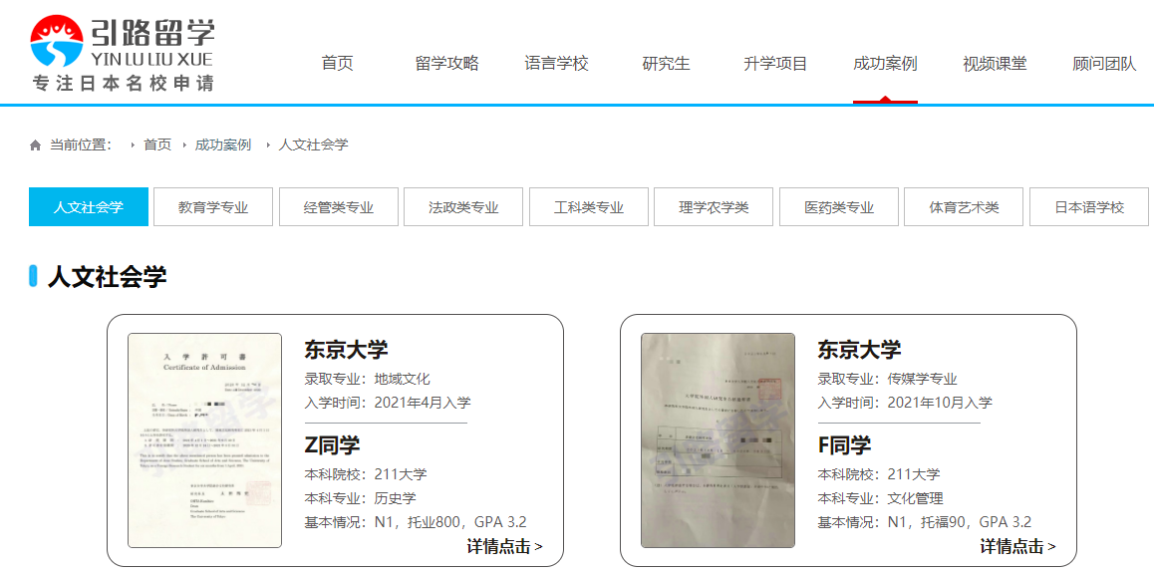Click text 录取专业：传媒学专业
Image resolution: width=1154 pixels, height=574 pixels.
(x=888, y=380)
